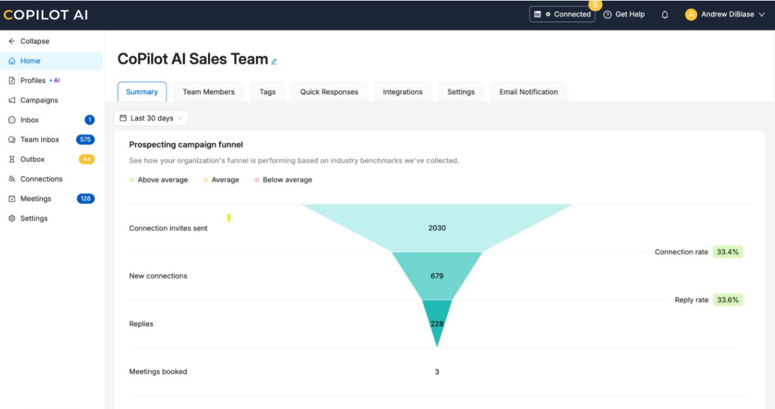775x409 pixels.
Task: Click the COPILOT AI logo
Action: click(46, 15)
